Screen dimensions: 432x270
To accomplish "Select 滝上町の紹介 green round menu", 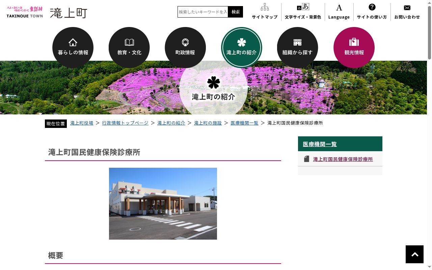I will pos(242,48).
